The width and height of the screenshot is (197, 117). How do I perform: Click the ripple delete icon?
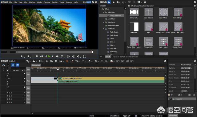[72, 61]
